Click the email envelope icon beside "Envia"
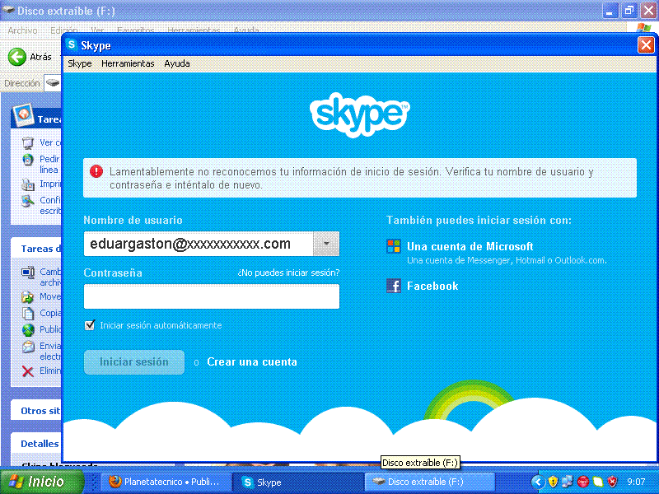 [x=28, y=347]
